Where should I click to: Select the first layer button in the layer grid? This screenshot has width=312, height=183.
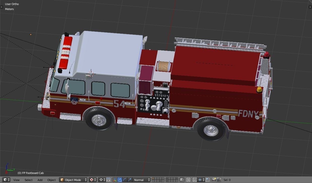click(153, 178)
